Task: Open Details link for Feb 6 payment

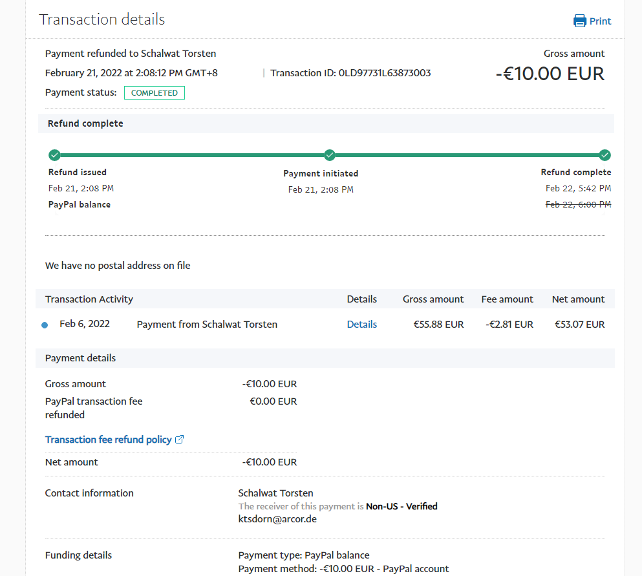Action: tap(361, 325)
